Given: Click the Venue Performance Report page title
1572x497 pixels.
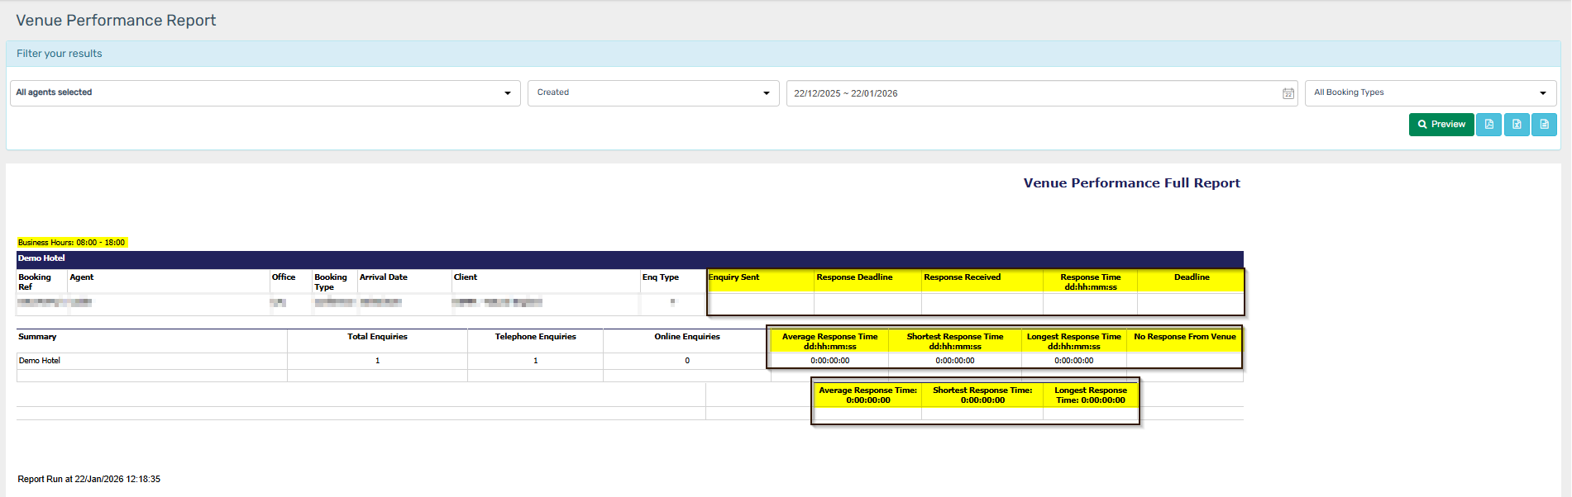Looking at the screenshot, I should pos(116,21).
